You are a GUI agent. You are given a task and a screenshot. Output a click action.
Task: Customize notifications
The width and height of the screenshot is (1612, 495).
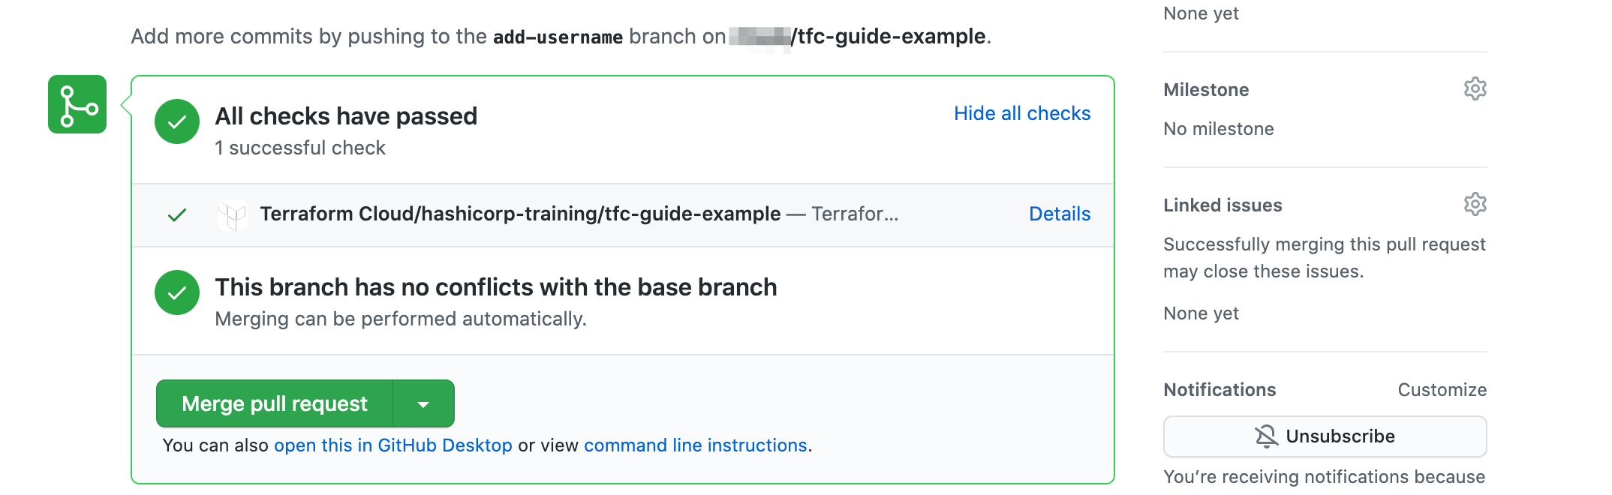click(x=1442, y=390)
